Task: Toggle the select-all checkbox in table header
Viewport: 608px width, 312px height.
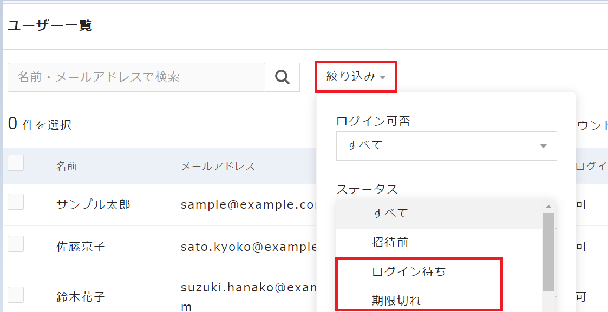Action: [16, 163]
